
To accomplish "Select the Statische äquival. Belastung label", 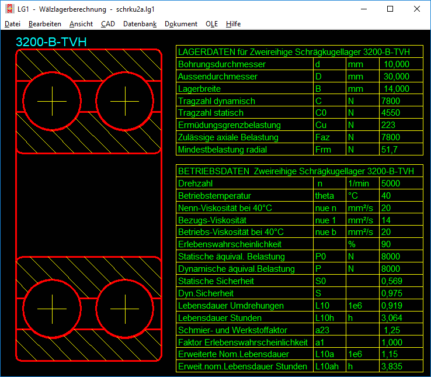I will pyautogui.click(x=231, y=257).
